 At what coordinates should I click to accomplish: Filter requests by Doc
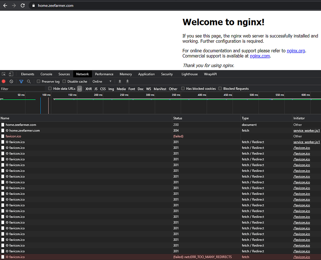pyautogui.click(x=141, y=89)
